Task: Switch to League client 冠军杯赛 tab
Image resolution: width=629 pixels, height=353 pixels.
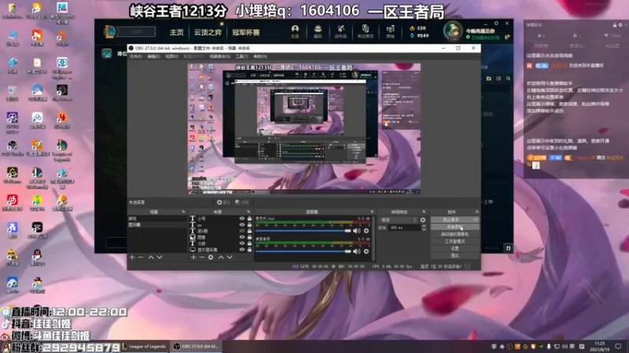Action: (x=246, y=32)
